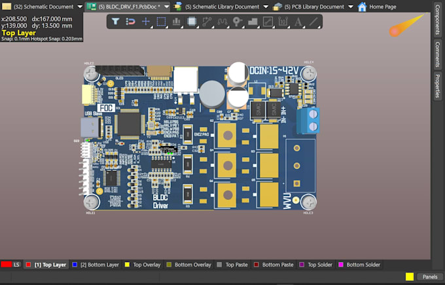This screenshot has height=285, width=445.
Task: Click the Panels button
Action: pos(430,276)
